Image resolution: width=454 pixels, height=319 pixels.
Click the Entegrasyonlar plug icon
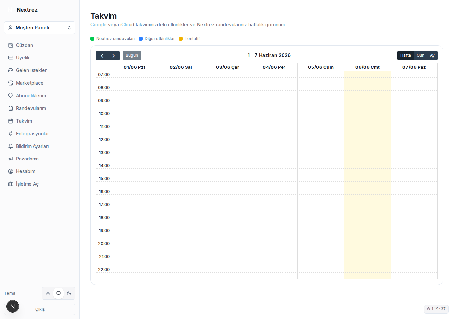[x=11, y=134]
